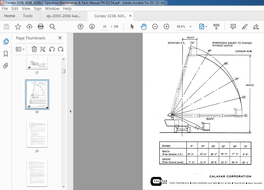The width and height of the screenshot is (264, 190).
Task: Click the page number field showing 18
Action: pos(105,27)
